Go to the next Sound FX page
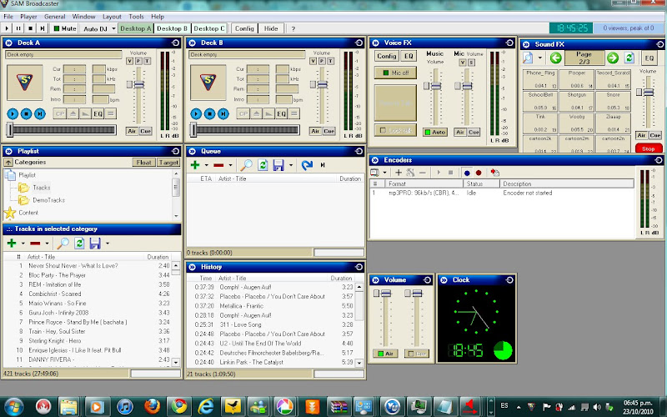 613,58
